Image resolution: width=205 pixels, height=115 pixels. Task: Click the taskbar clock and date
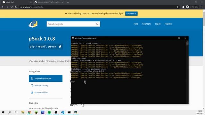coord(200,112)
